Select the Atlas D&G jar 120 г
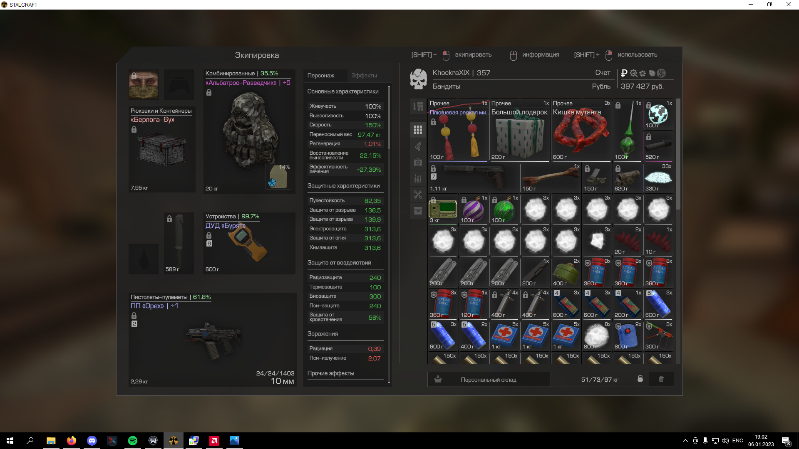 pos(474,304)
